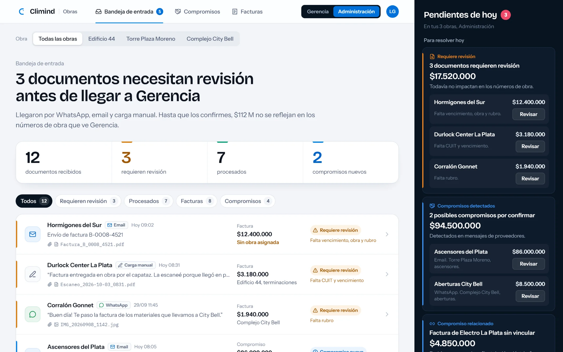Click warning icon in Hormigones Requiere revisión badge
Screen dimensions: 563x352
pos(315,230)
